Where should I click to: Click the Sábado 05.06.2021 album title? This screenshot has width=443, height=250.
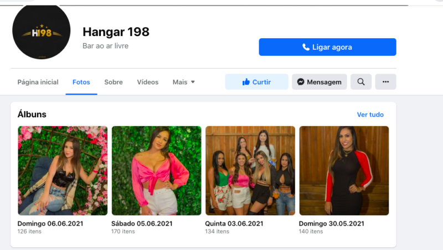(142, 223)
